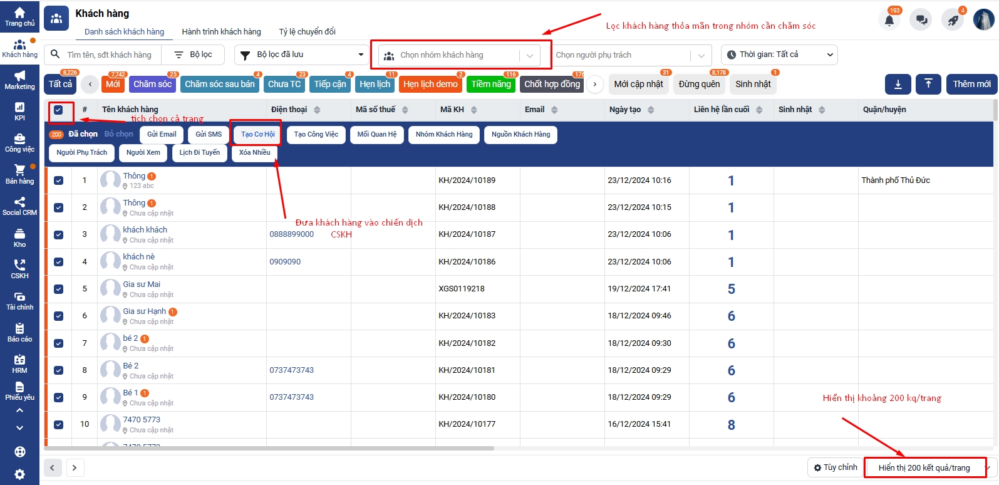This screenshot has height=485, width=999.
Task: Open the Thời gian: Tất cả dropdown
Action: [779, 55]
